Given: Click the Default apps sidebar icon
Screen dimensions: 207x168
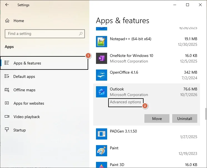Looking at the screenshot, I should coord(7,76).
